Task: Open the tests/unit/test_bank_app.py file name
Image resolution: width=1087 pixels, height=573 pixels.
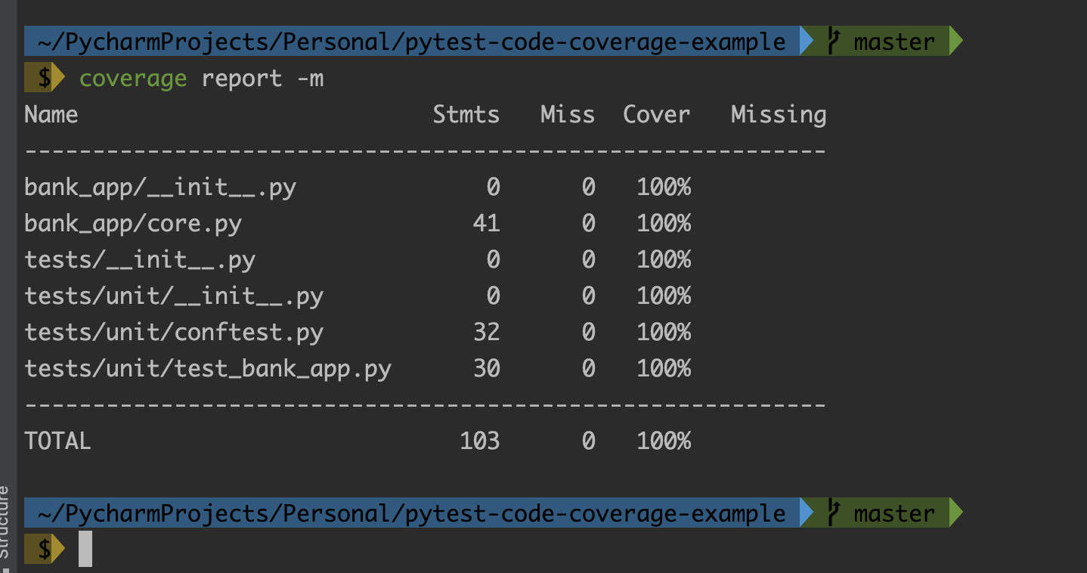Action: tap(209, 368)
